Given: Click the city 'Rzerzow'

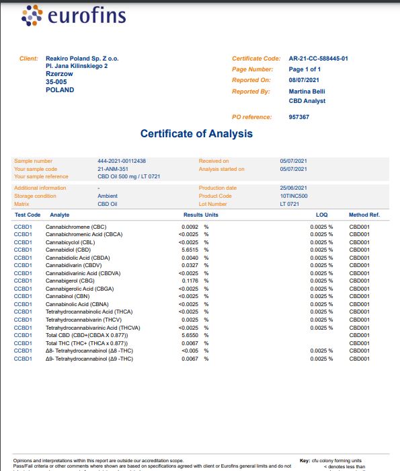Looking at the screenshot, I should [59, 74].
